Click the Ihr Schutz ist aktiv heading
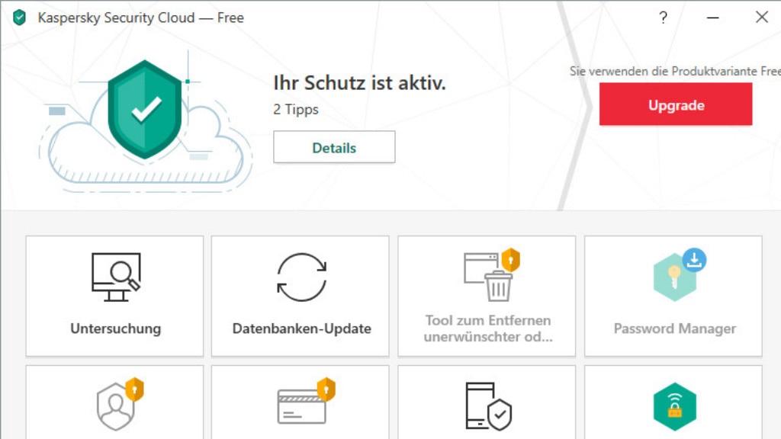Screen dimensions: 781x439 click(359, 83)
